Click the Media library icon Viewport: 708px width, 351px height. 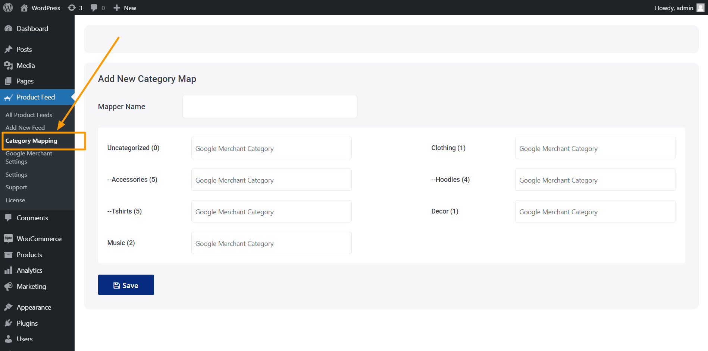click(8, 66)
